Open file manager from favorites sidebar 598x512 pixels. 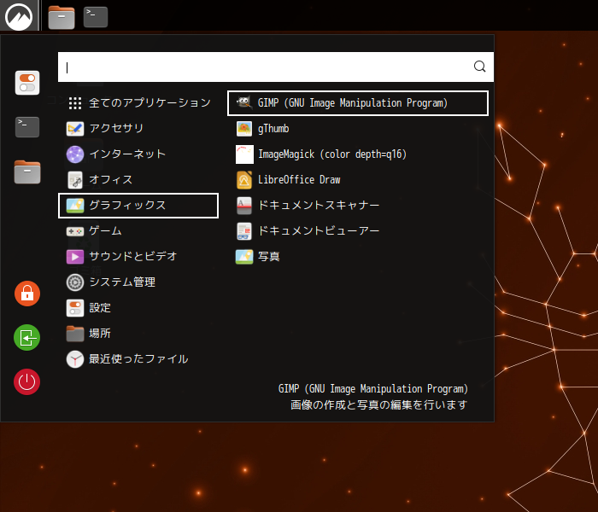27,172
